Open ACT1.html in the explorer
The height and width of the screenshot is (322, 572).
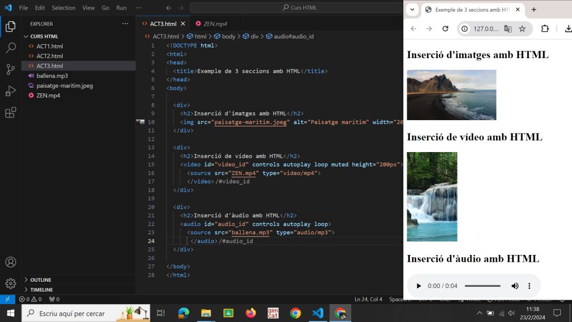pyautogui.click(x=49, y=46)
